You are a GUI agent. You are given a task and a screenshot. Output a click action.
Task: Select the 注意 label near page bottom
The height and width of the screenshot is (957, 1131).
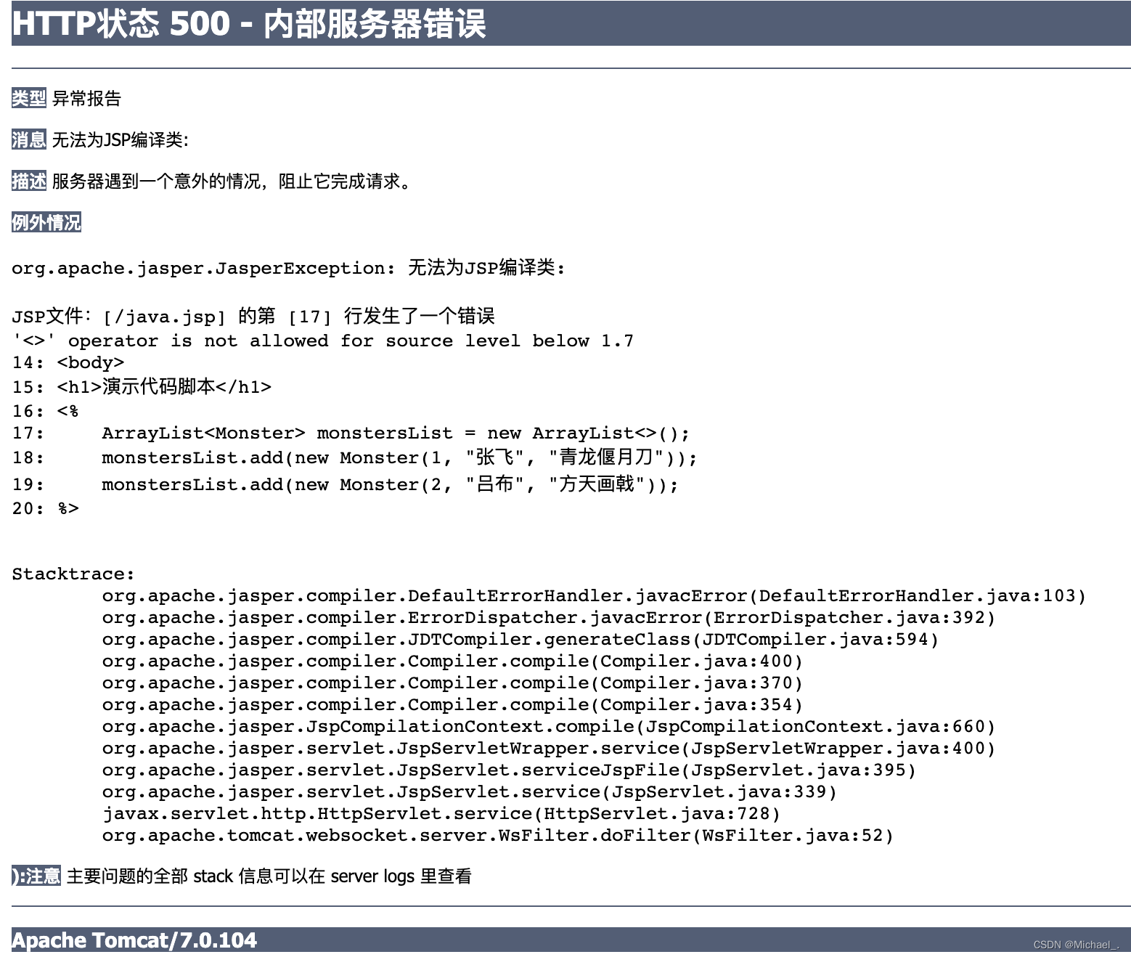click(35, 876)
